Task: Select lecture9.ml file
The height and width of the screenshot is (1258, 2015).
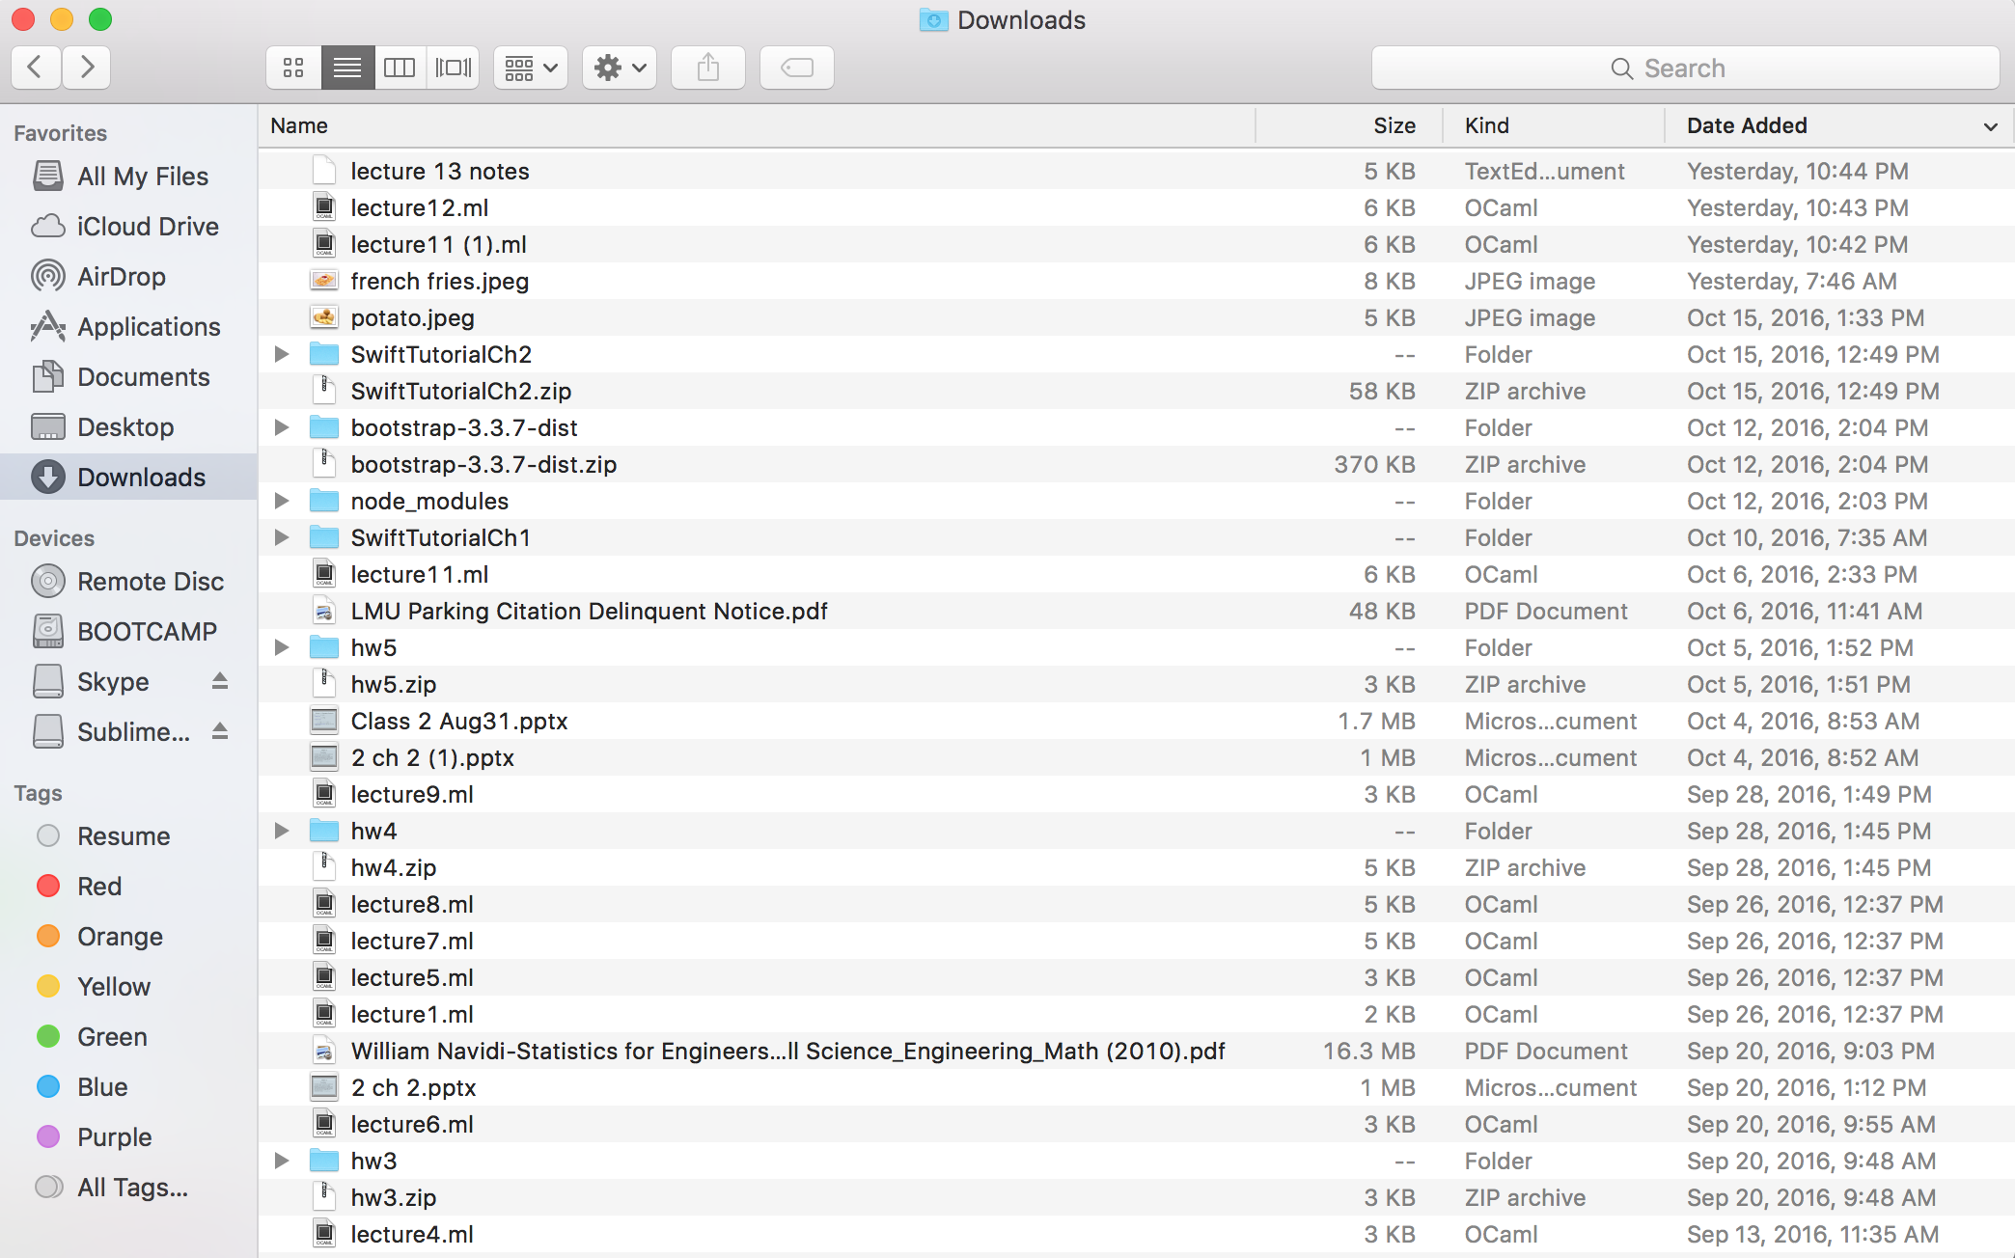Action: click(1137, 794)
